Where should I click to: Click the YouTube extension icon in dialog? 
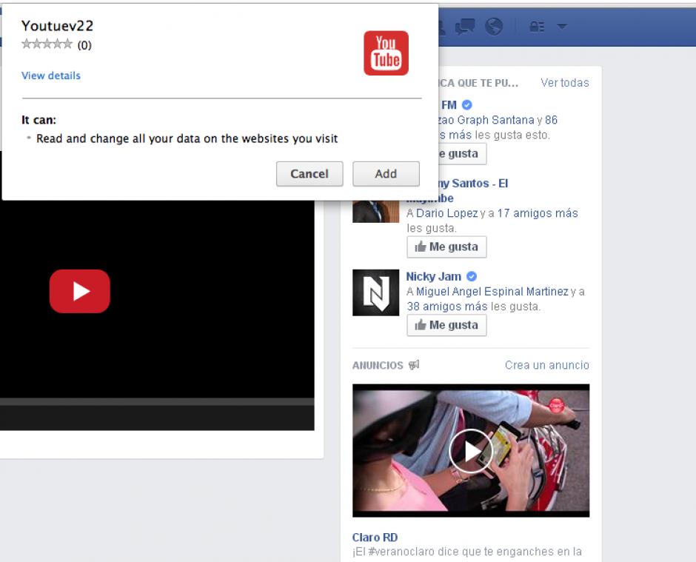pyautogui.click(x=386, y=53)
